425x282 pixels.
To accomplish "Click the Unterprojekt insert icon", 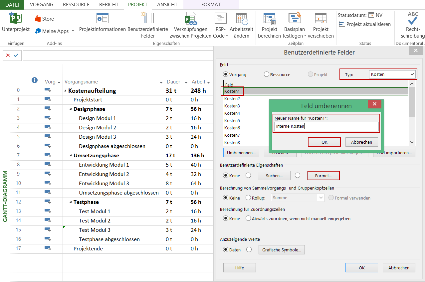I will [x=16, y=18].
